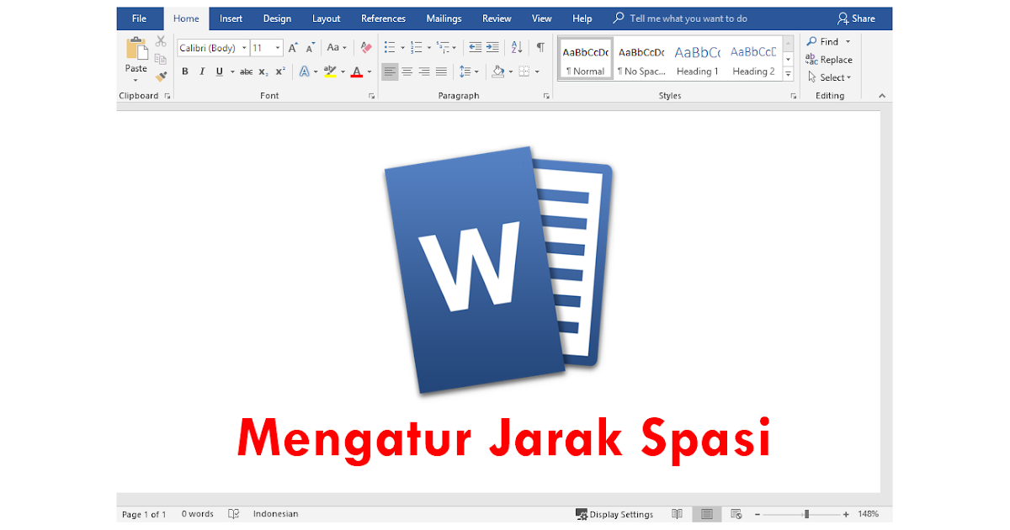
Task: Click the Copy icon
Action: [x=161, y=59]
